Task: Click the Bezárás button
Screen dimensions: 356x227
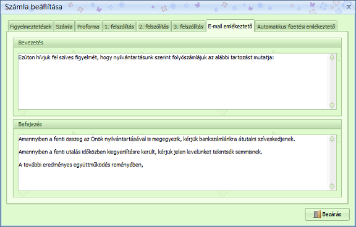Action: [x=327, y=214]
